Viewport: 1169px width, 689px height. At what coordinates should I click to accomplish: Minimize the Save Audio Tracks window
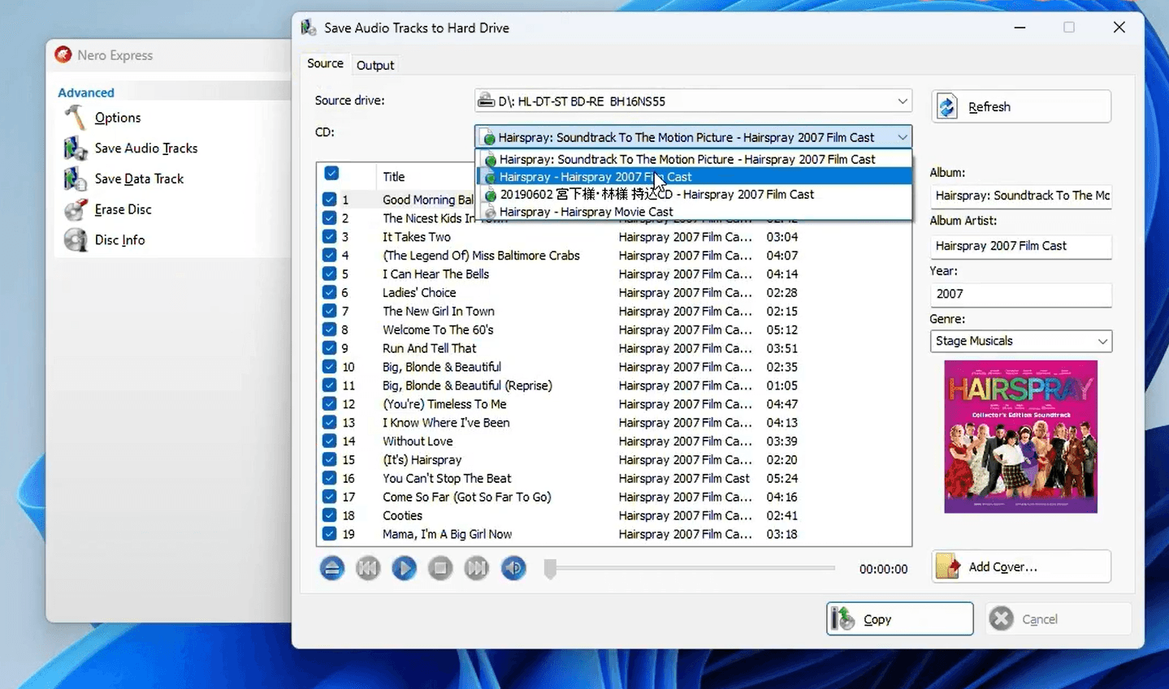(x=1020, y=28)
